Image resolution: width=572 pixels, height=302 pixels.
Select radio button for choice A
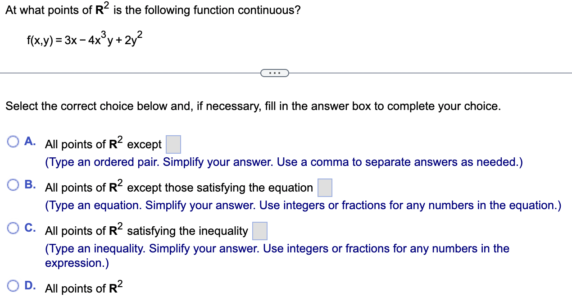click(x=12, y=141)
